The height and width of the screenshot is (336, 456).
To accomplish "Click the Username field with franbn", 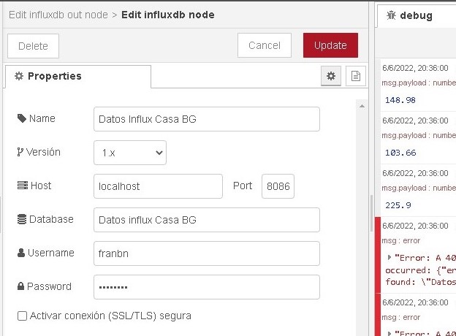I will click(207, 253).
